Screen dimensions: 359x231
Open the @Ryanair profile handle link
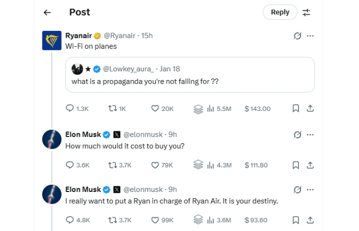point(122,35)
